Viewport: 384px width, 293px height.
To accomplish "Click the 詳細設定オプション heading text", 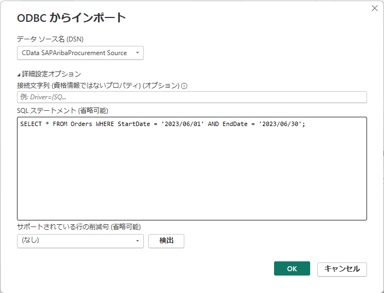I will pos(51,74).
